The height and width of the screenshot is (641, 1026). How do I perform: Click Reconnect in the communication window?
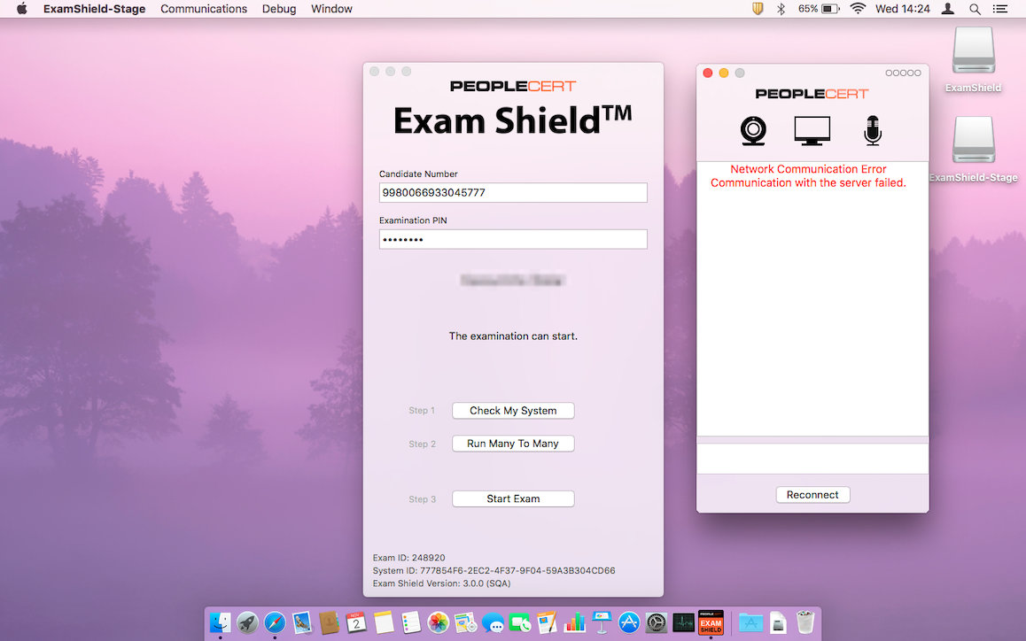(812, 495)
